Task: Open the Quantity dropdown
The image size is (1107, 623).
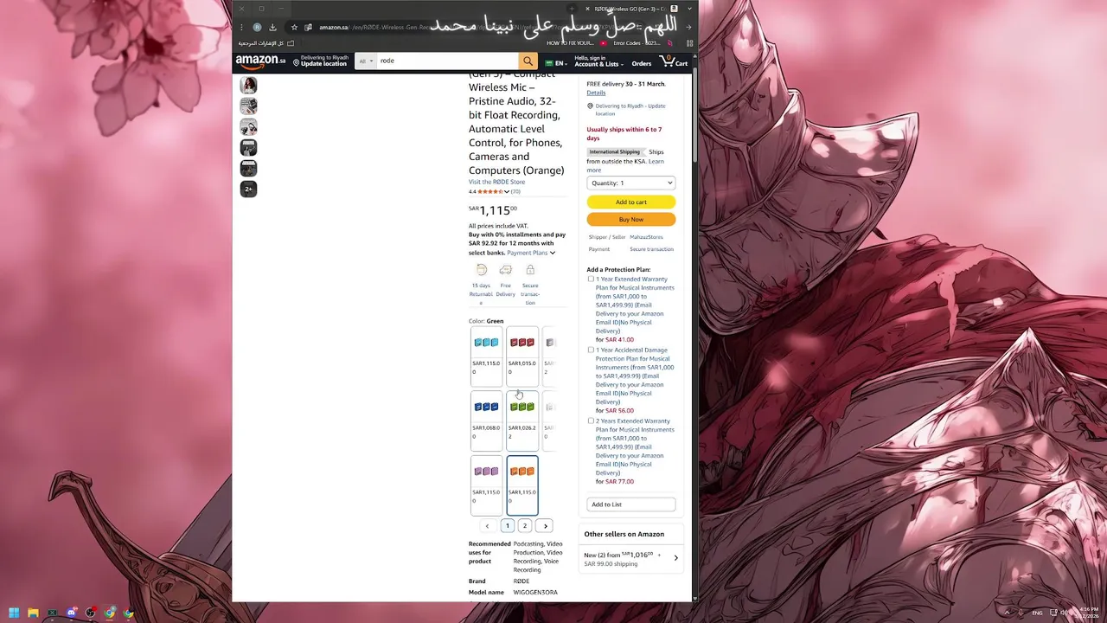Action: [x=630, y=183]
